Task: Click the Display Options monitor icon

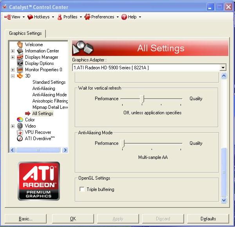Action: point(20,63)
